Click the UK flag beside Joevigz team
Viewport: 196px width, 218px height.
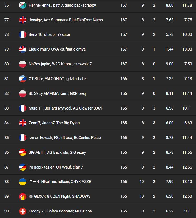pos(23,20)
